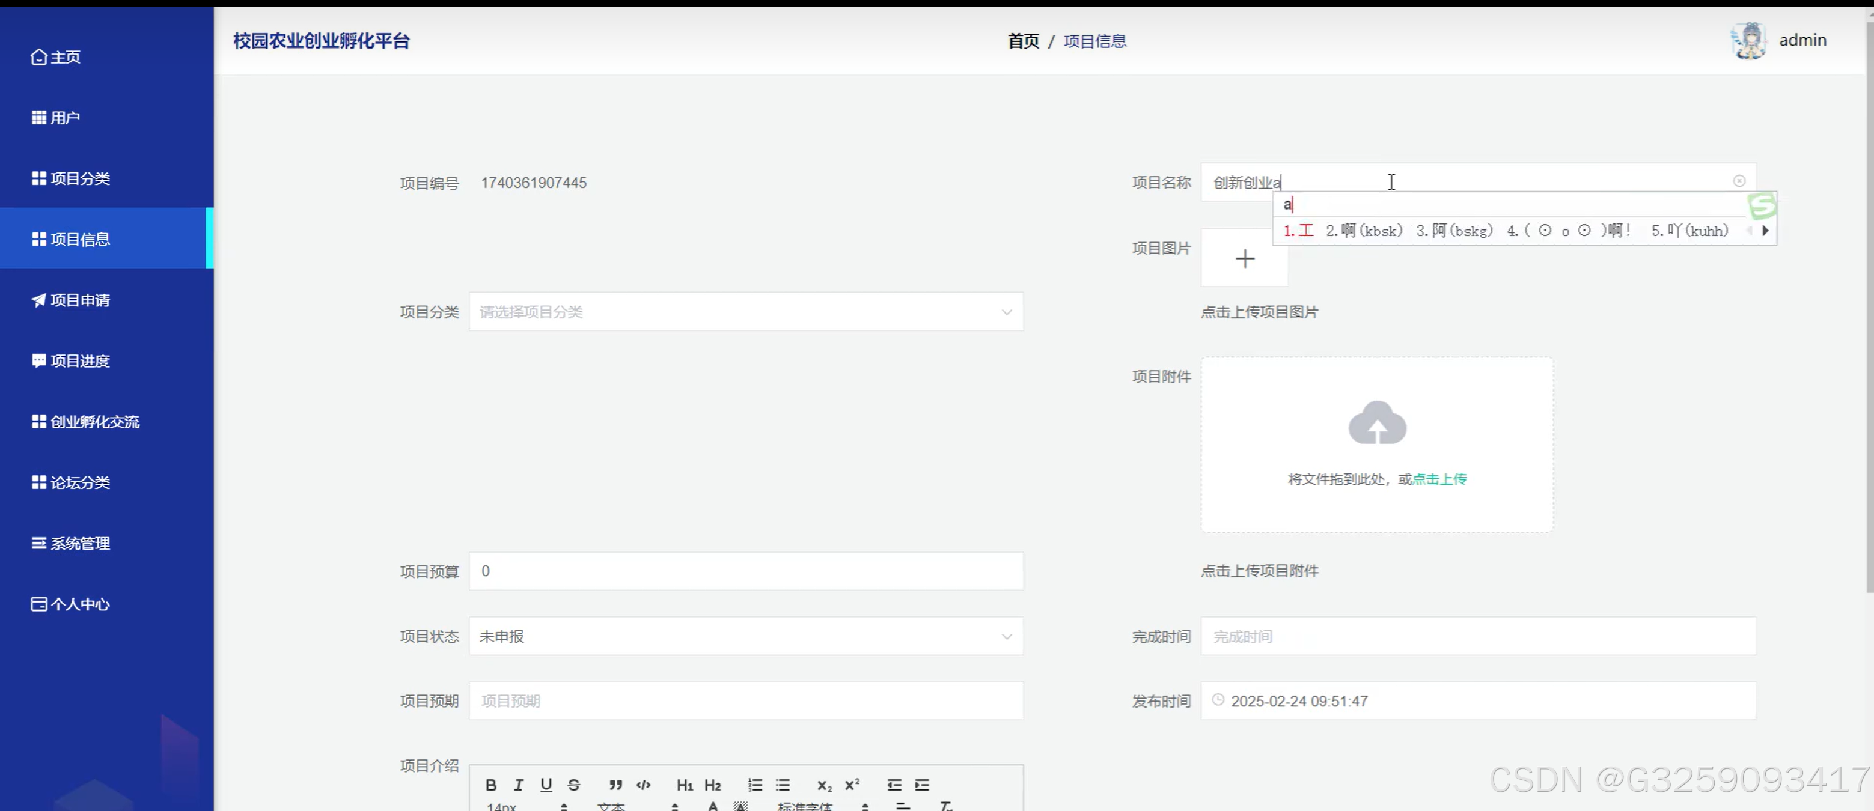Viewport: 1874px width, 811px height.
Task: Toggle underline in the text editor
Action: 546,785
